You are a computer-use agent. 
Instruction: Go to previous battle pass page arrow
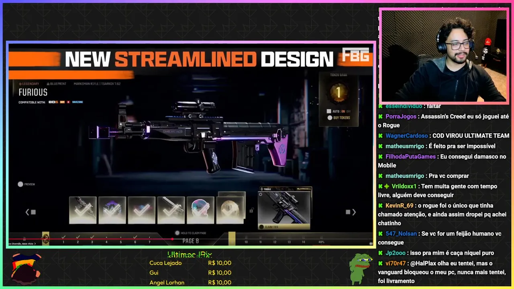27,212
